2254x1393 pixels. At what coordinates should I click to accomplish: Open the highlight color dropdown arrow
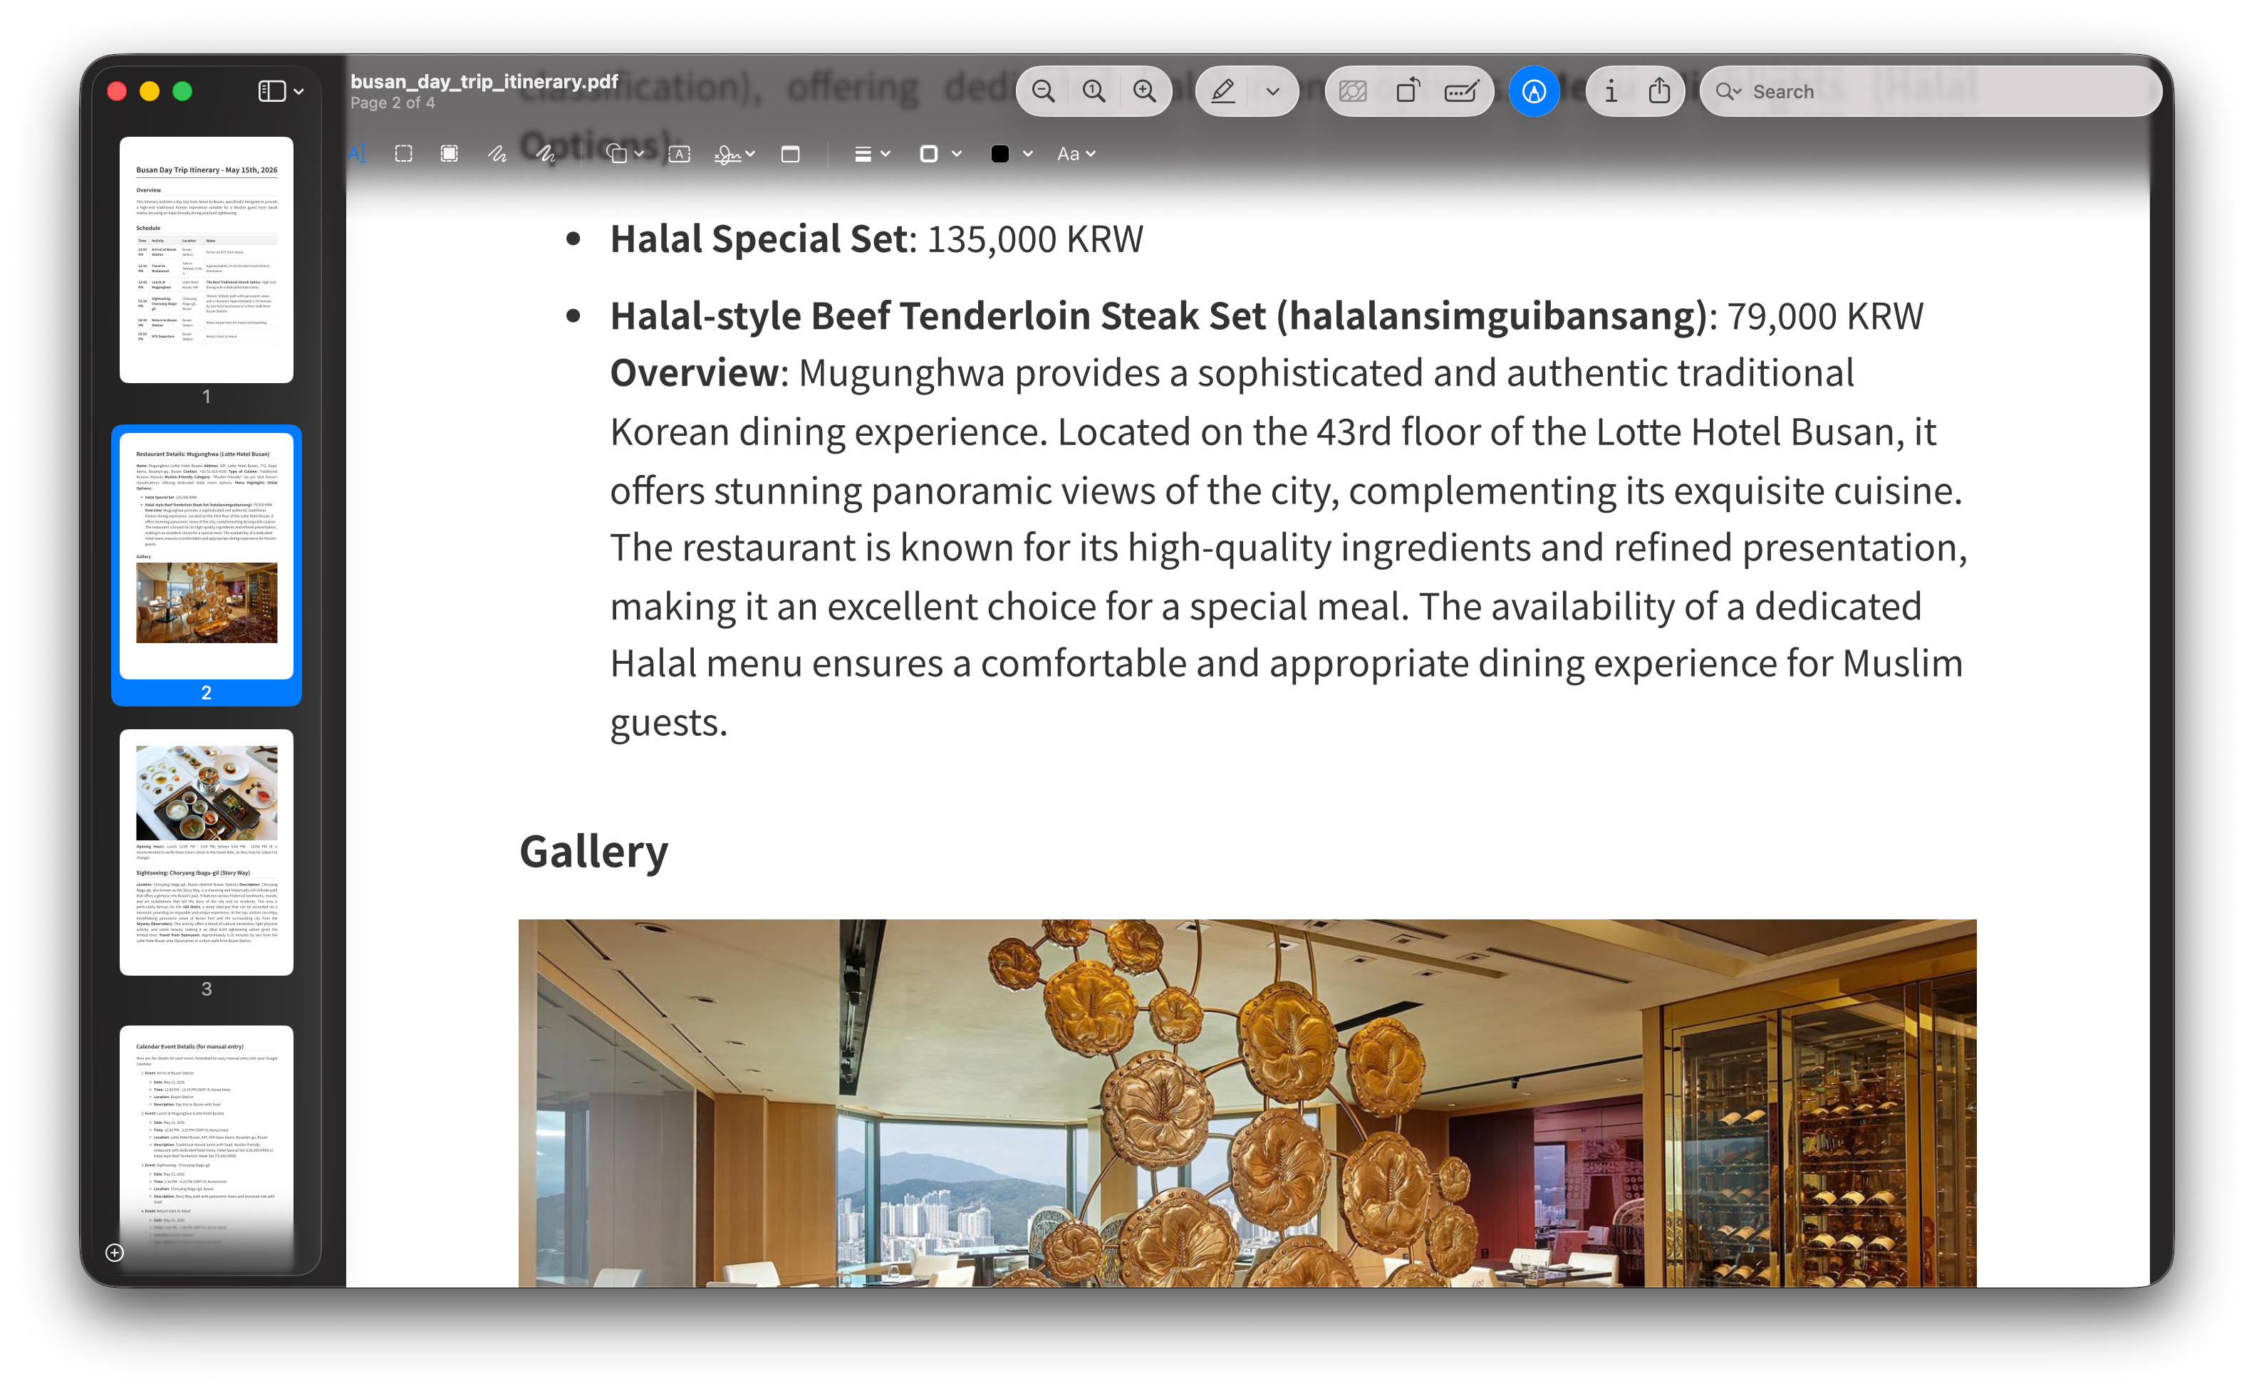1272,91
